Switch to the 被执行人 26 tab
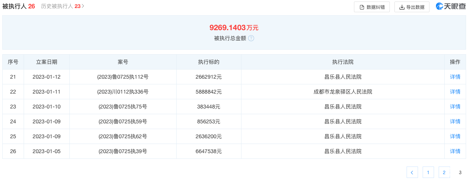 [19, 6]
